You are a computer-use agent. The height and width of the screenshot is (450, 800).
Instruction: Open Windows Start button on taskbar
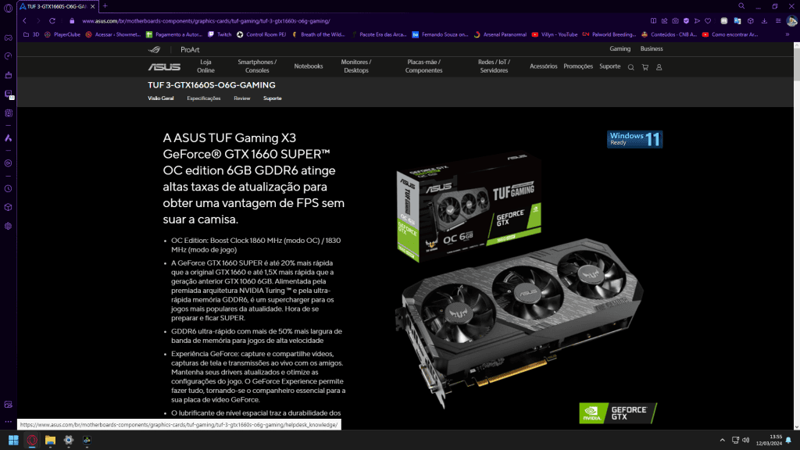point(14,440)
